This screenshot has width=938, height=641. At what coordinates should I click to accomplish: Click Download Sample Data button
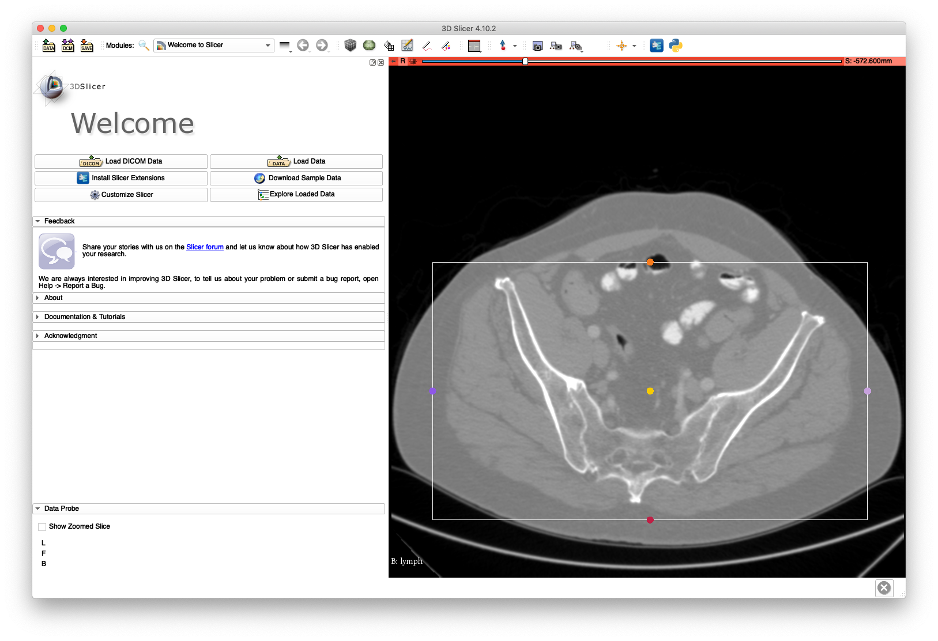pos(296,178)
